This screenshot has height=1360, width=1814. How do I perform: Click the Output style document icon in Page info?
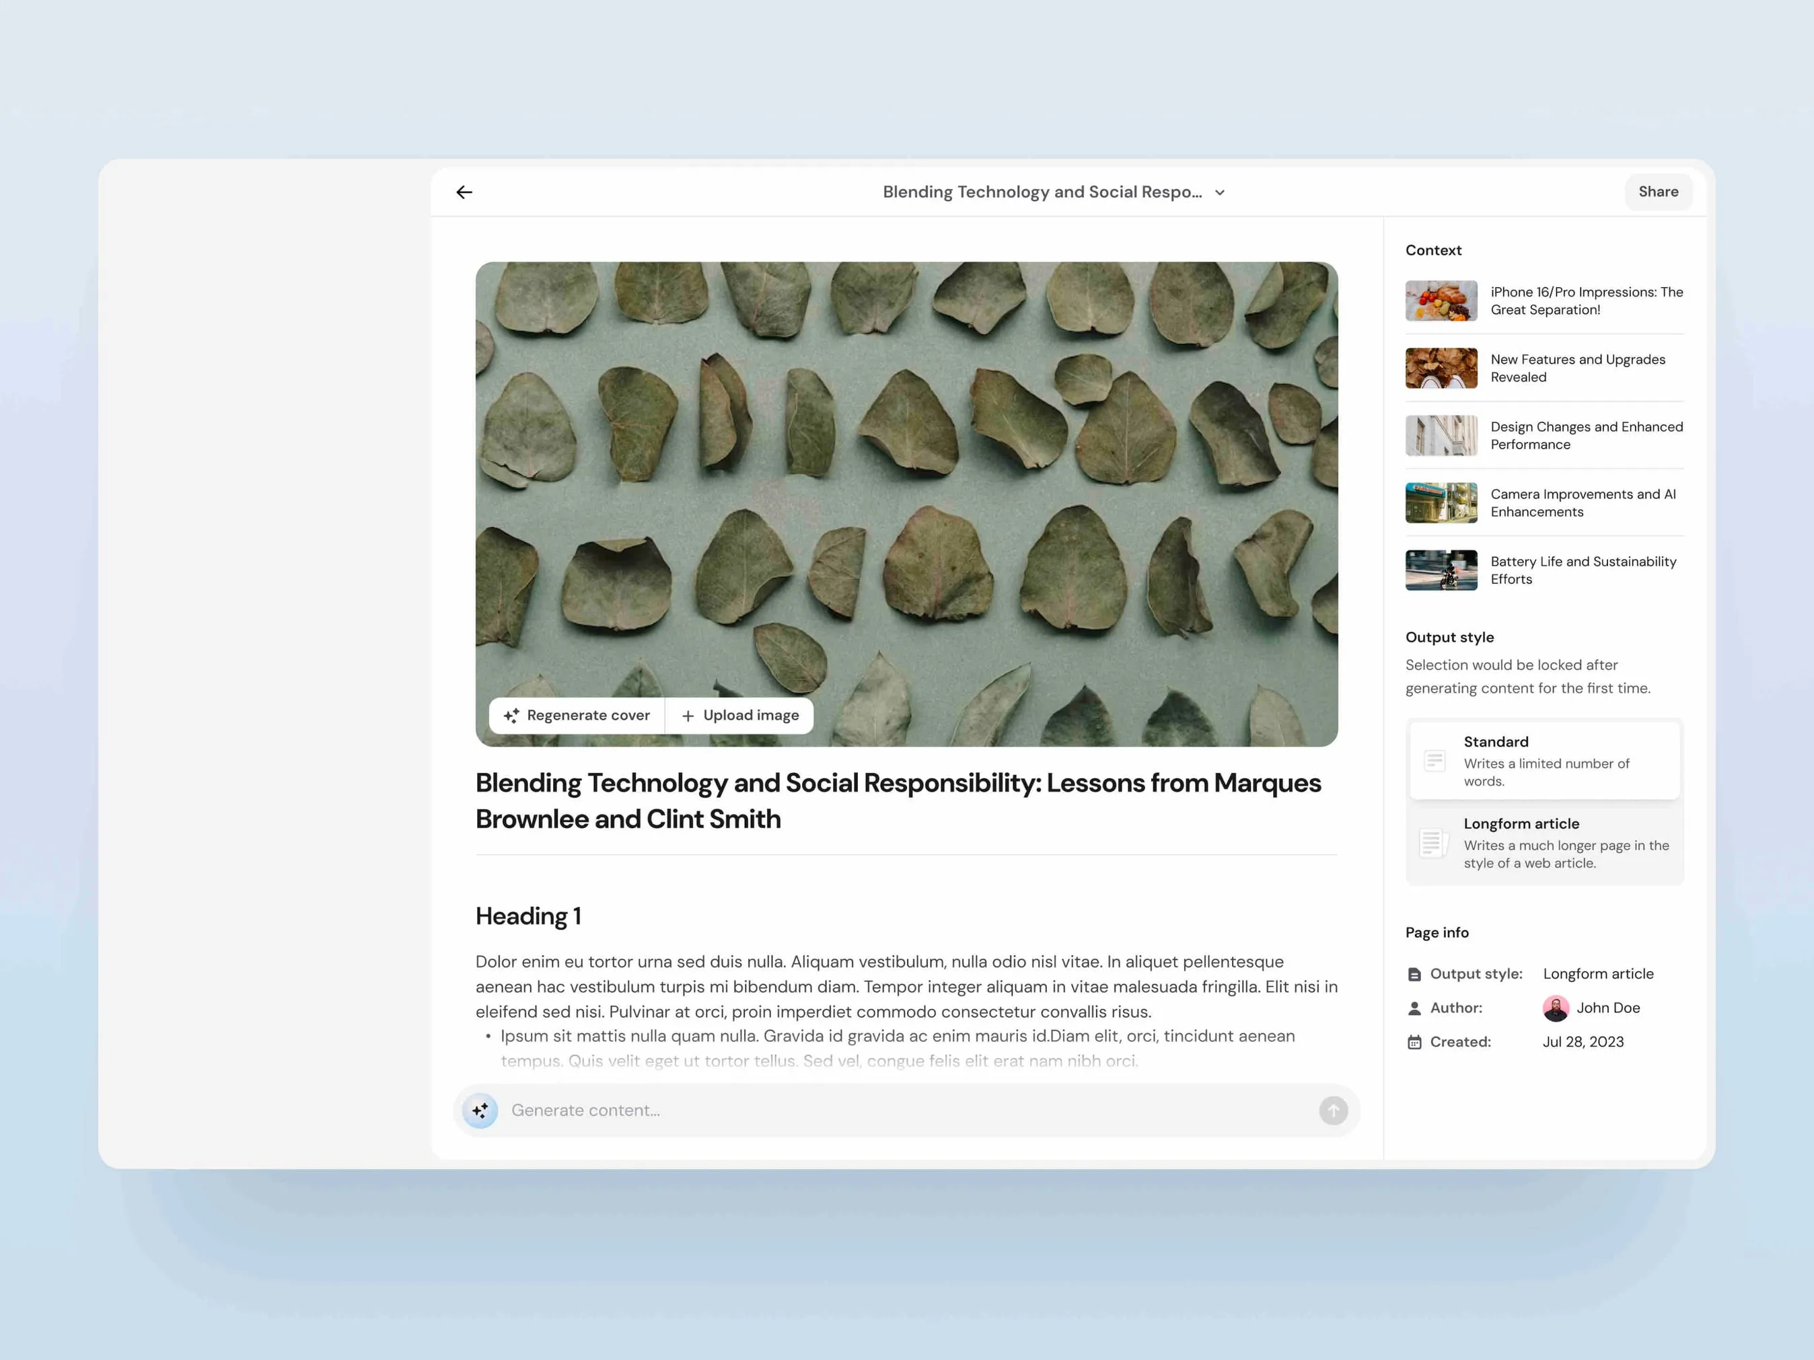click(x=1414, y=975)
